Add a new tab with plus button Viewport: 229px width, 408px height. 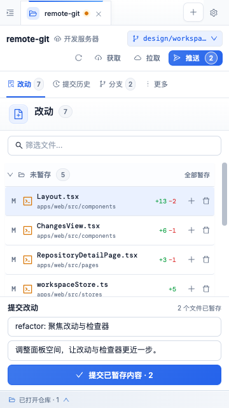coord(193,12)
